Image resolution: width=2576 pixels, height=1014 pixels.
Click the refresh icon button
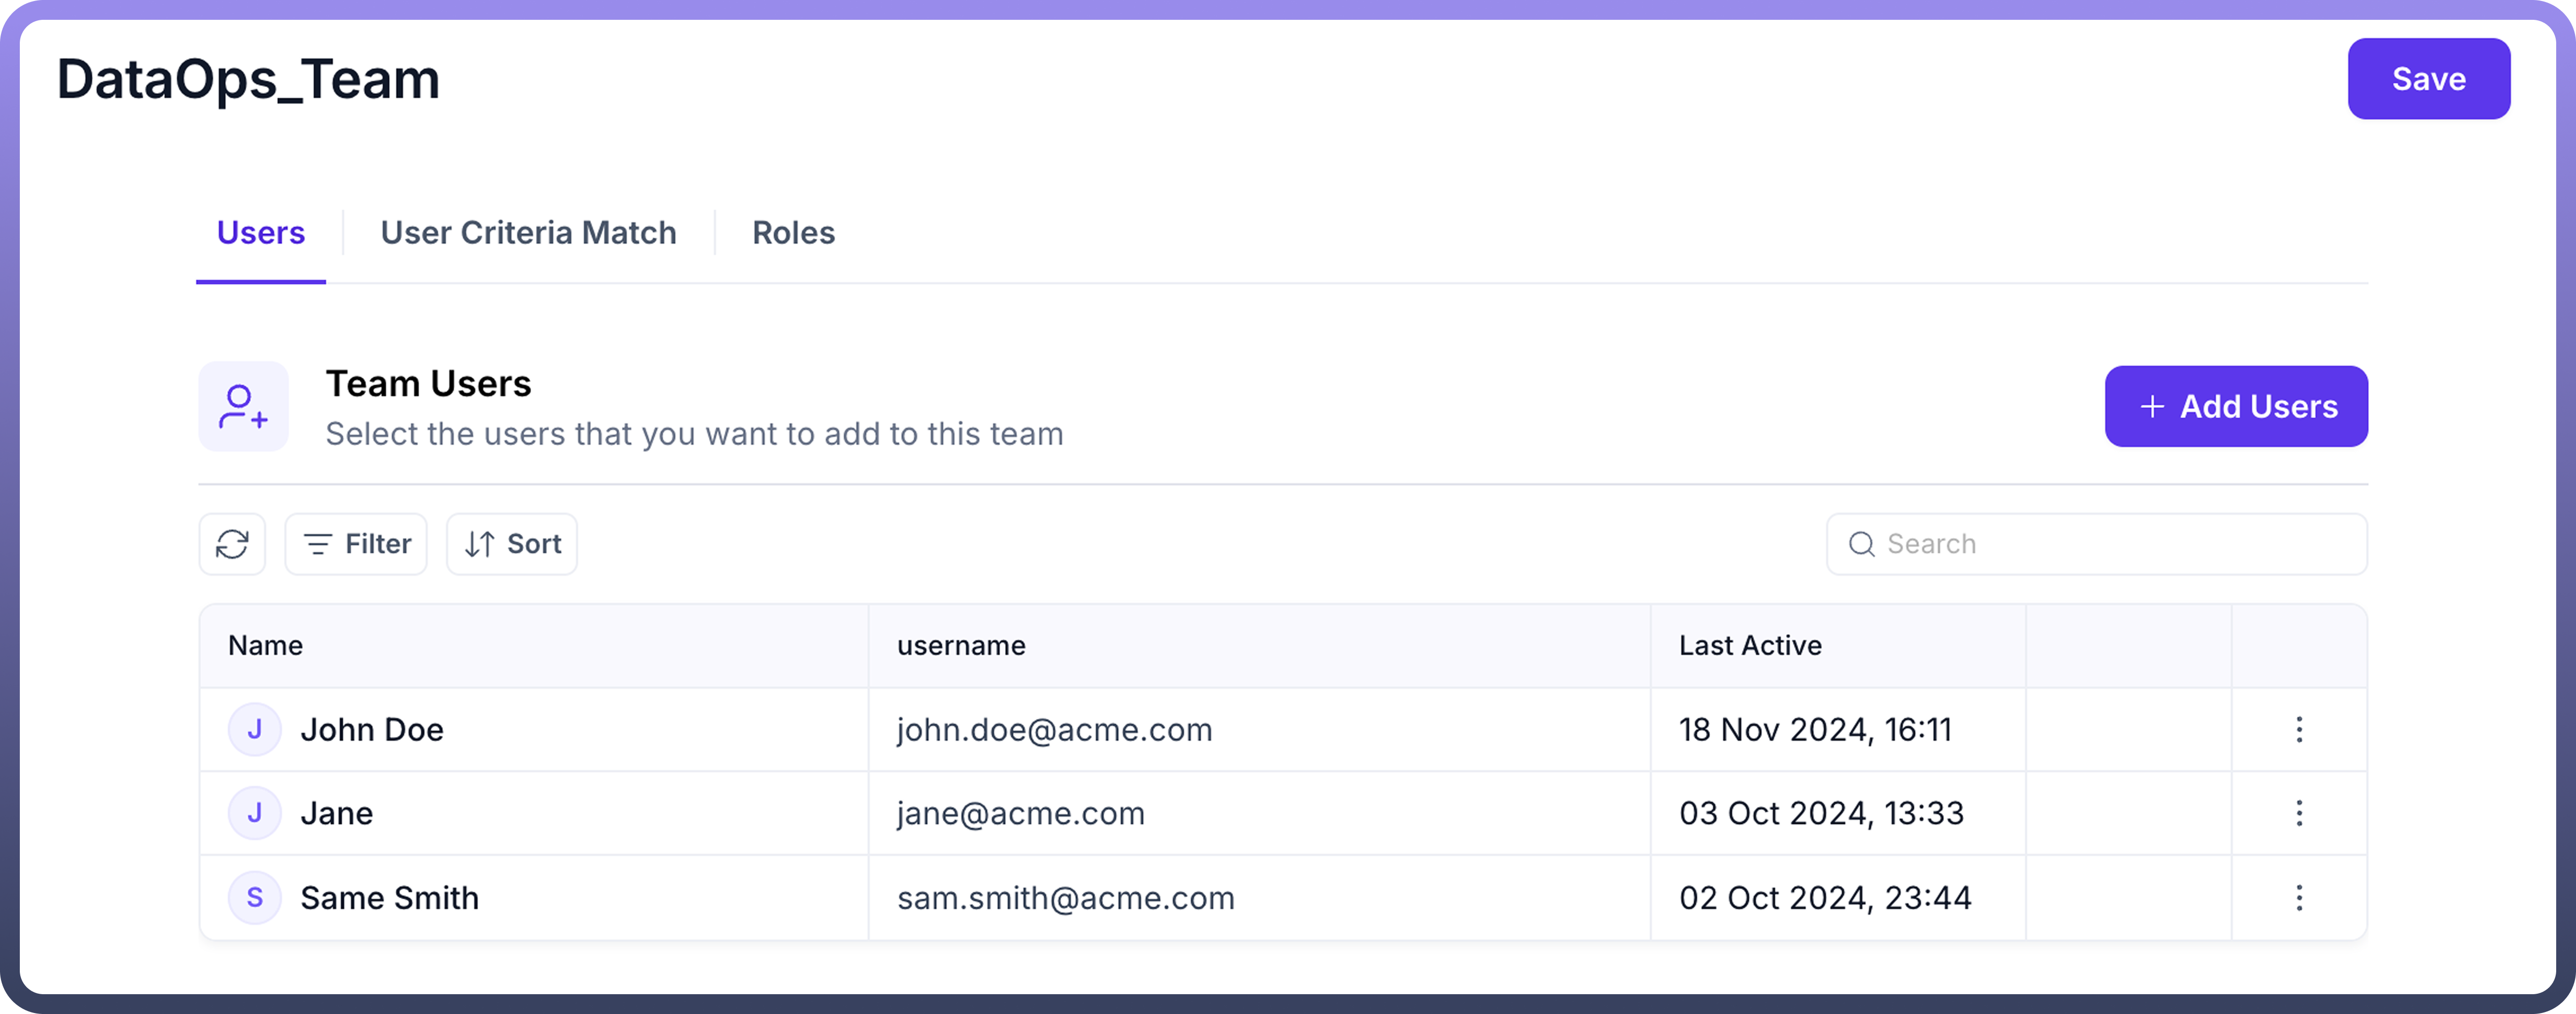232,545
